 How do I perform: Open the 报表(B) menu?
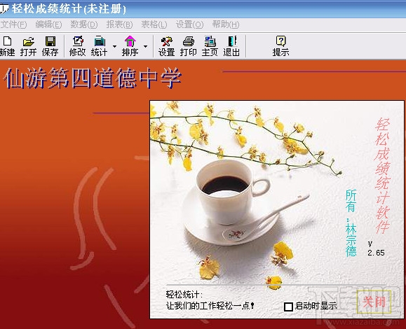(x=119, y=24)
